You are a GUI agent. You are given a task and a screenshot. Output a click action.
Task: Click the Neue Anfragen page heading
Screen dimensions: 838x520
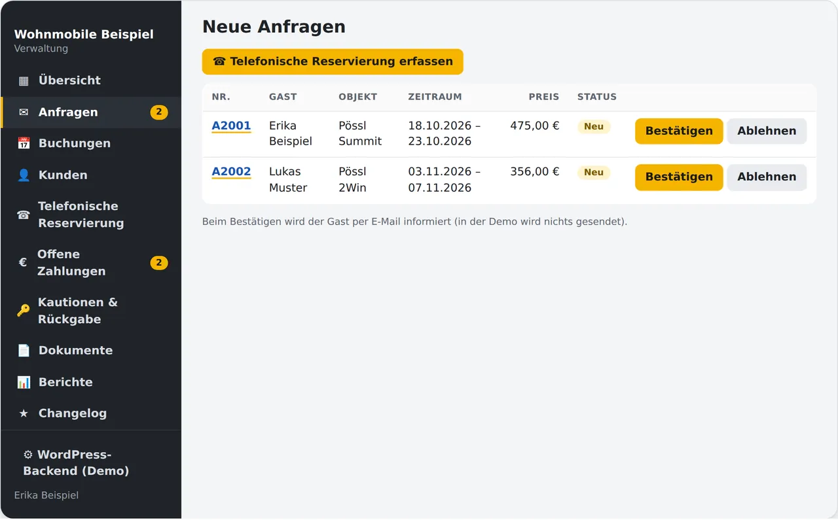[274, 27]
